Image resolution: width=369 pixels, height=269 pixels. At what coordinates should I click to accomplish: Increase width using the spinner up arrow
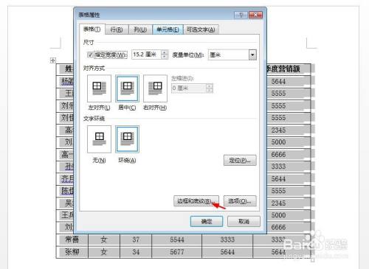pos(165,52)
